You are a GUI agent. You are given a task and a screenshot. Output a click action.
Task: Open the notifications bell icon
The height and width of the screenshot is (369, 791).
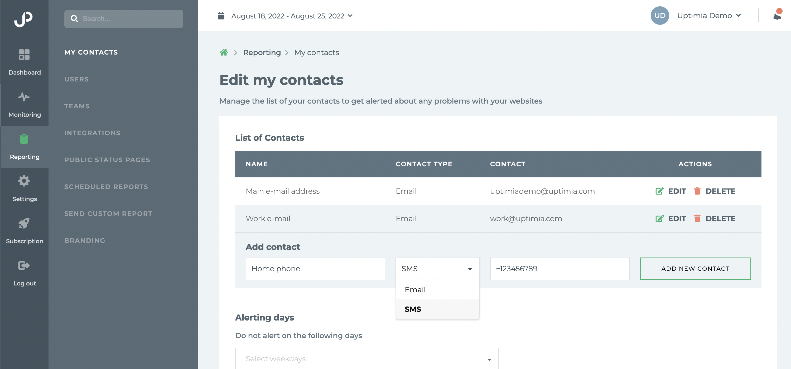pyautogui.click(x=777, y=15)
